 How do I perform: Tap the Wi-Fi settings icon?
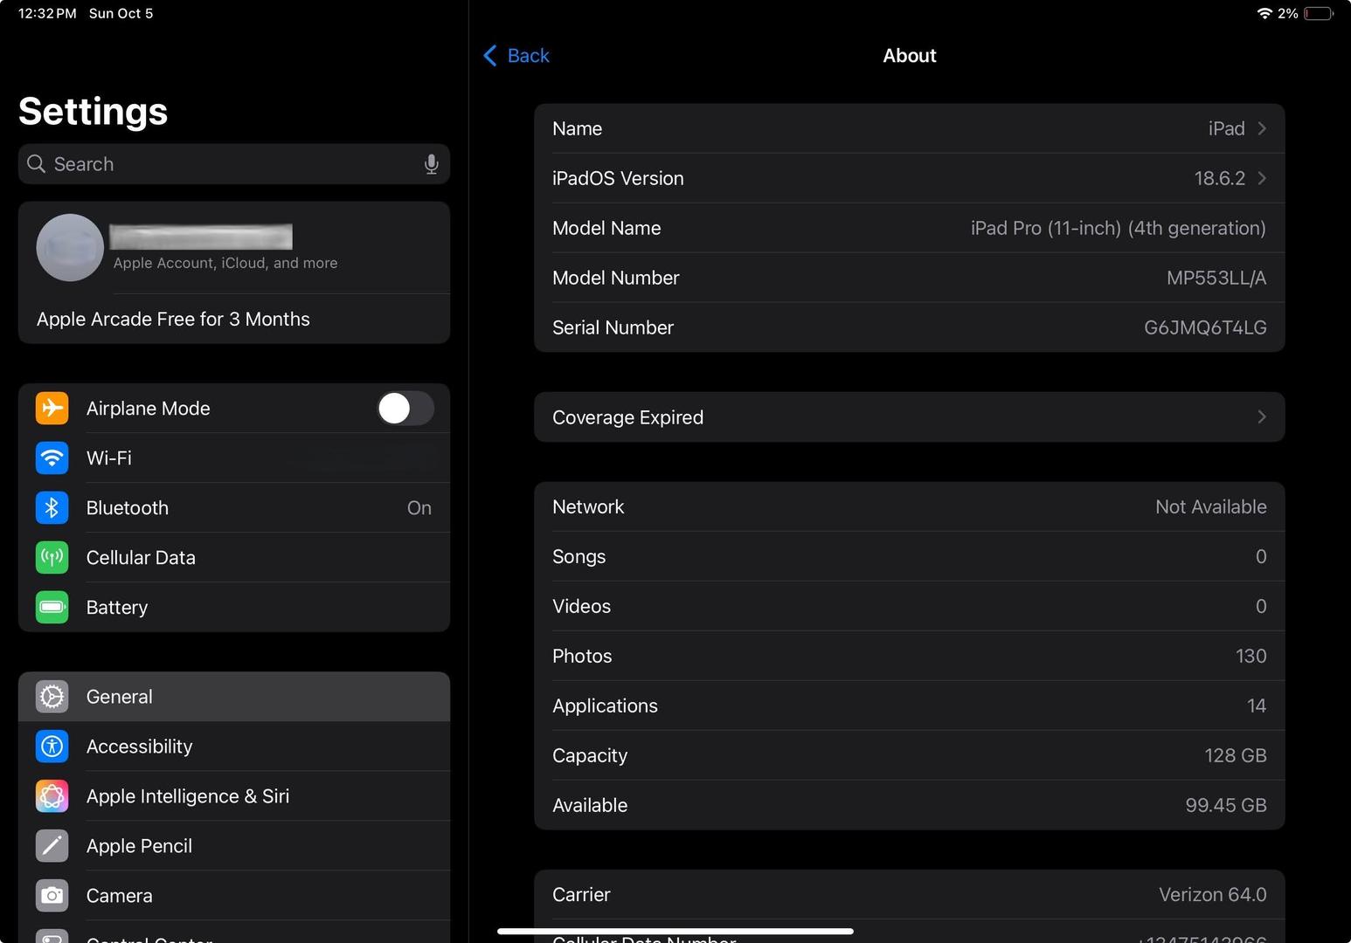[52, 458]
